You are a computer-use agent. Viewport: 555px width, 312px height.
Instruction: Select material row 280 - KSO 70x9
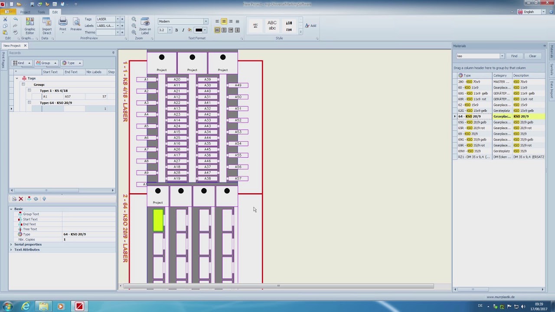click(499, 81)
